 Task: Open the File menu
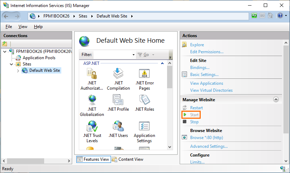[9, 27]
